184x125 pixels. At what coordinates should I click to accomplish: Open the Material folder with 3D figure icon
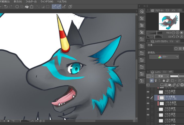pos(142,81)
